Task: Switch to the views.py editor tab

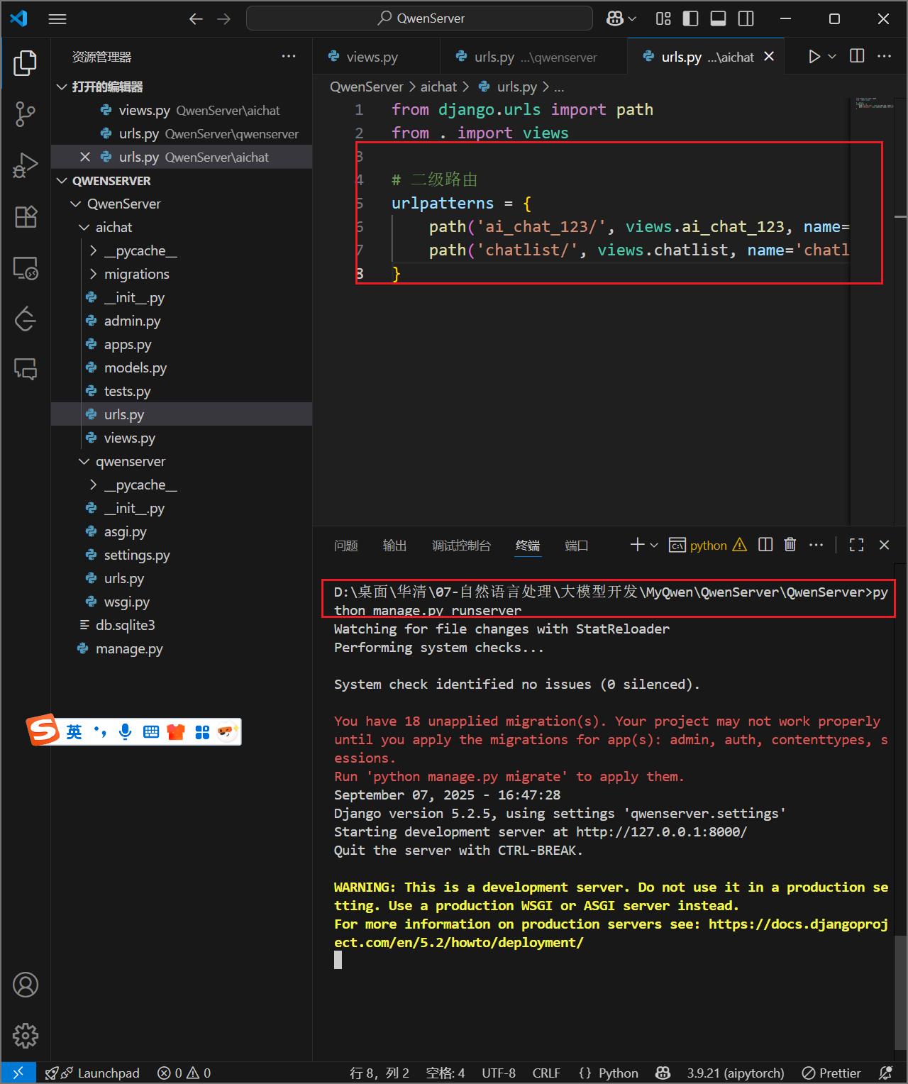Action: (372, 57)
